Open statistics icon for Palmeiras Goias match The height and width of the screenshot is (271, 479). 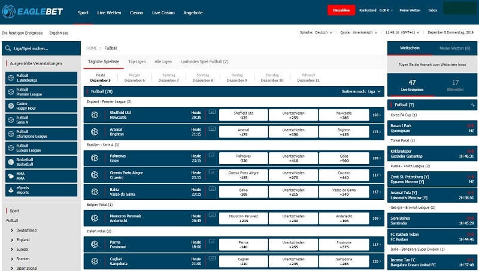tap(212, 155)
